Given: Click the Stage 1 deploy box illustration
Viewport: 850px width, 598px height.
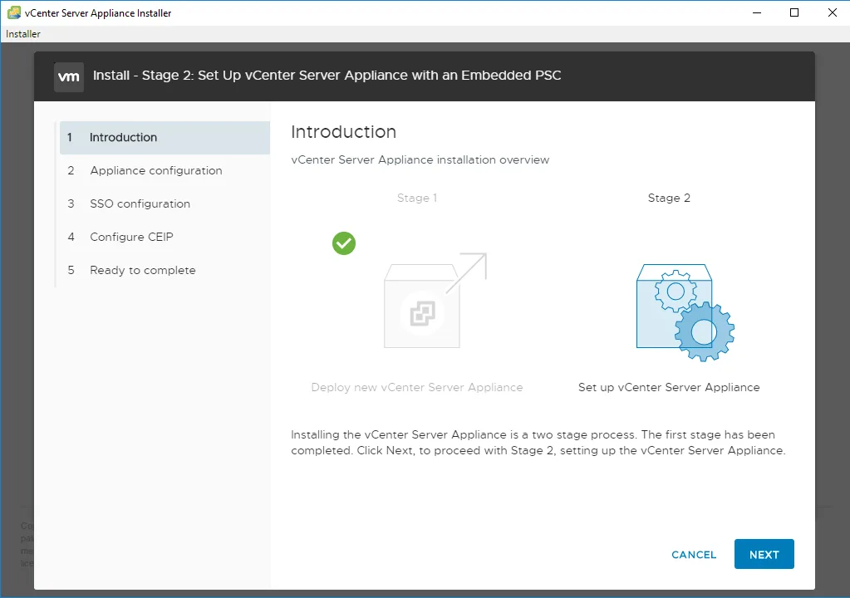Looking at the screenshot, I should [435, 300].
